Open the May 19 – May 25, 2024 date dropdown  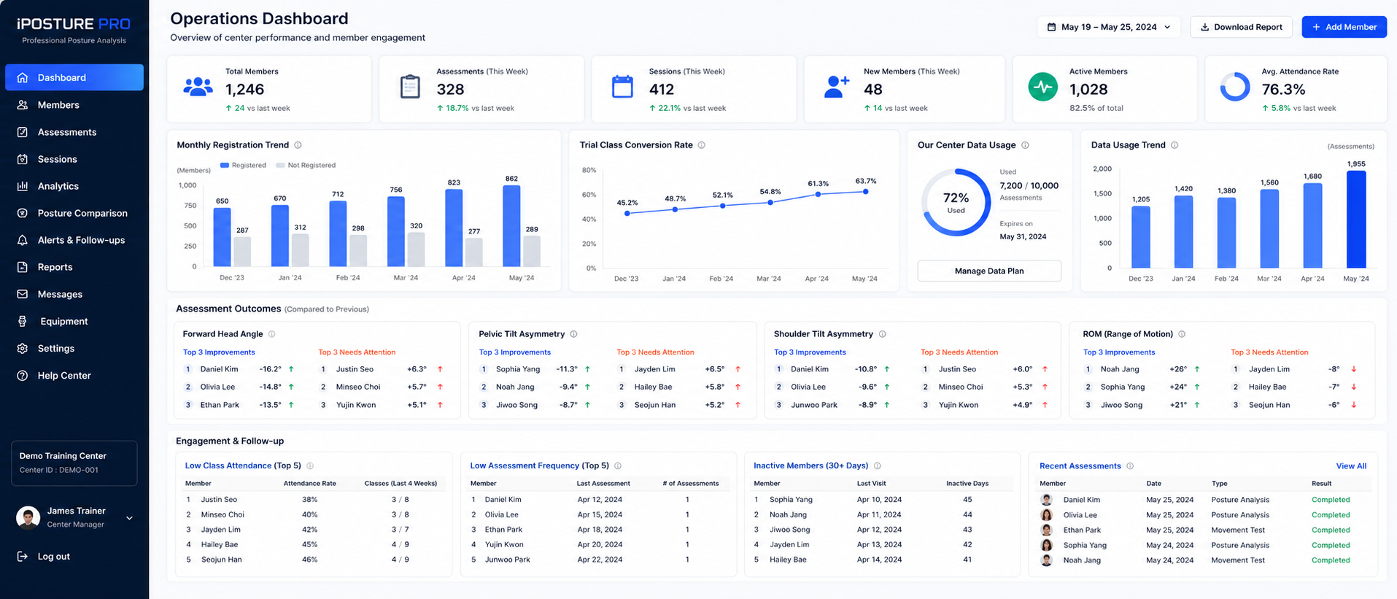click(x=1109, y=27)
